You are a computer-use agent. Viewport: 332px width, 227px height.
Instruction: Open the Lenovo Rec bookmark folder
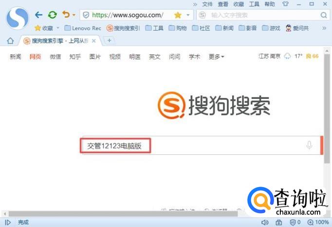click(x=83, y=28)
